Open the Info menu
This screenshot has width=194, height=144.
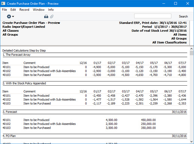[x=51, y=10]
